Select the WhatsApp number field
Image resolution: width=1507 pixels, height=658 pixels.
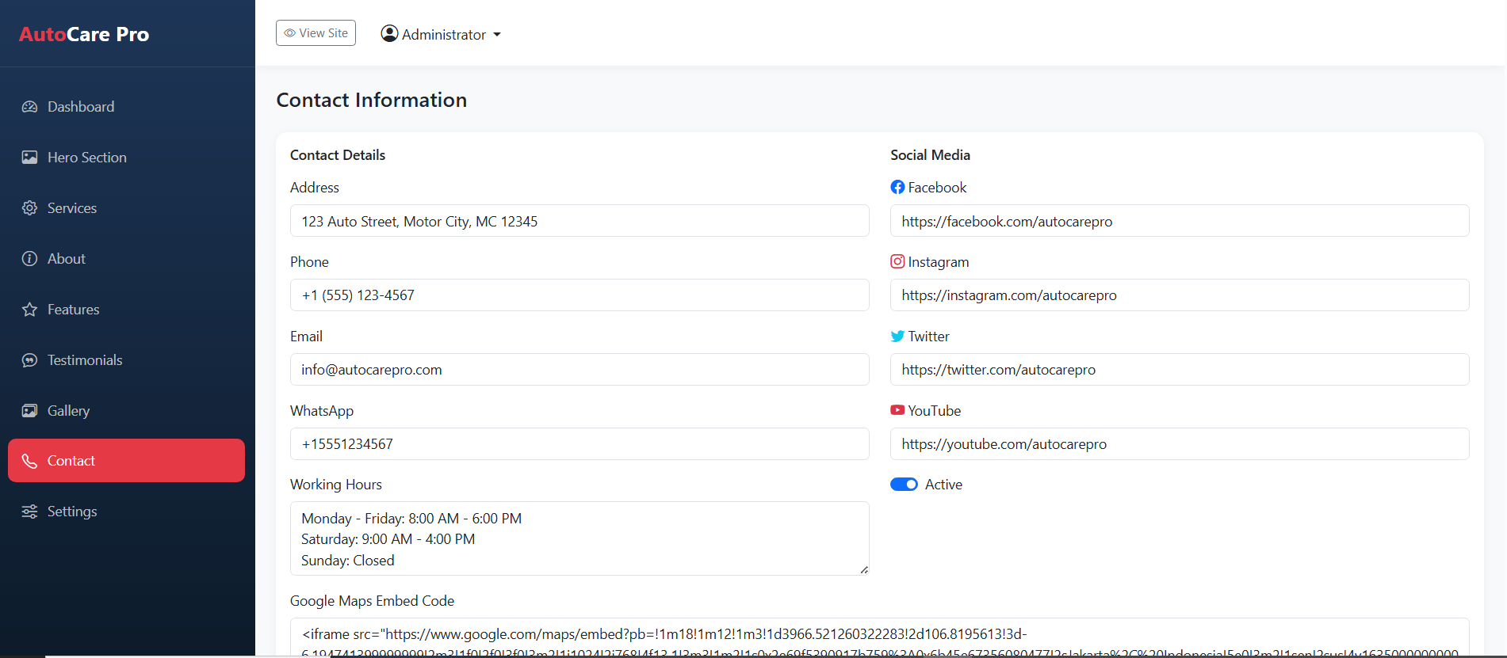pos(579,444)
